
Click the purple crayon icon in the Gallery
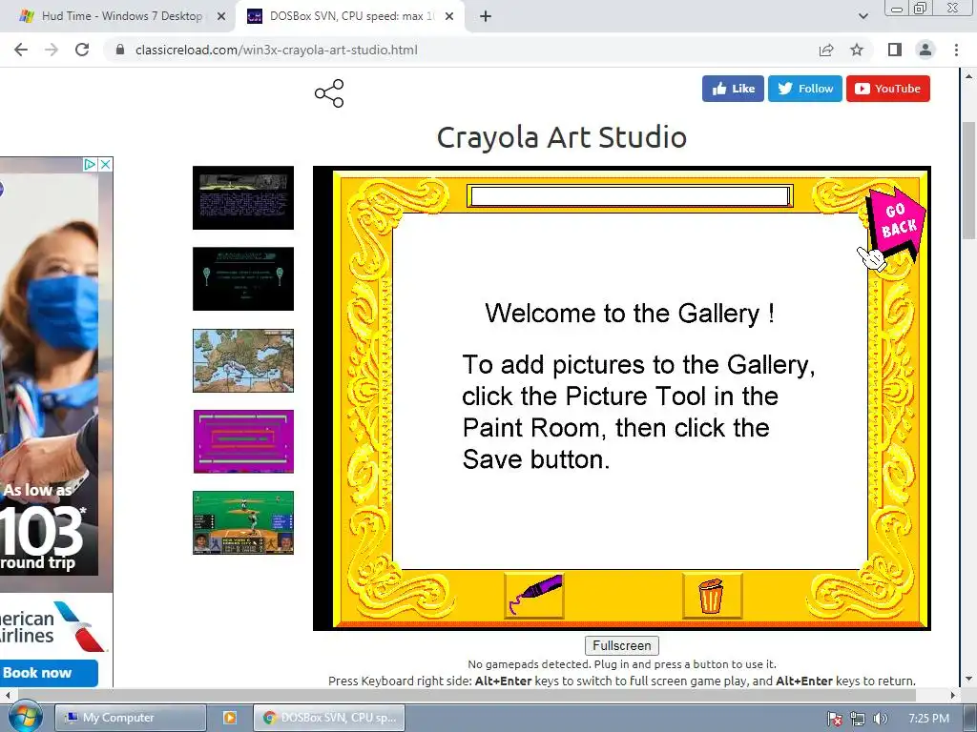(x=534, y=596)
